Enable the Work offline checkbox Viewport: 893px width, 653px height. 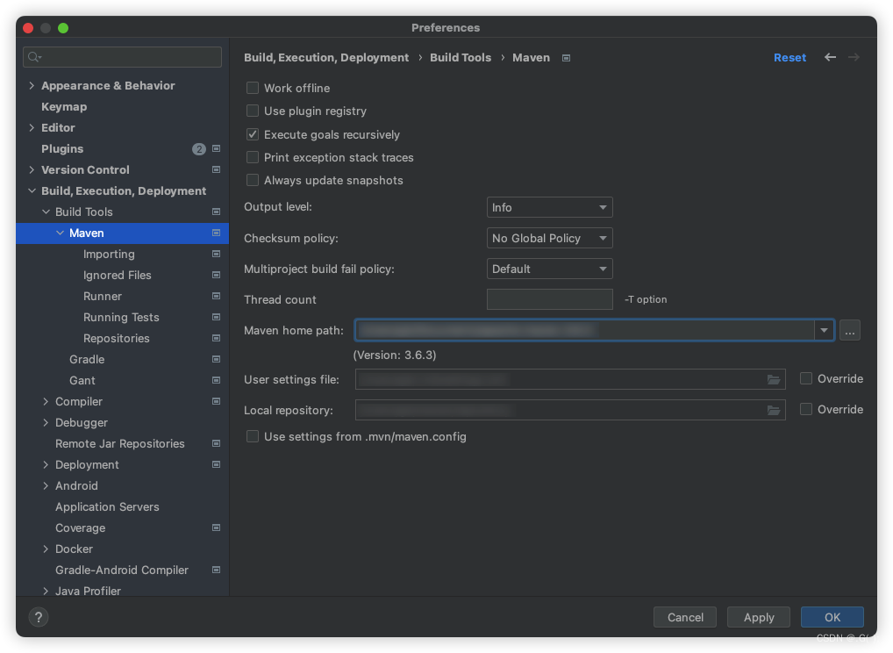pyautogui.click(x=253, y=88)
